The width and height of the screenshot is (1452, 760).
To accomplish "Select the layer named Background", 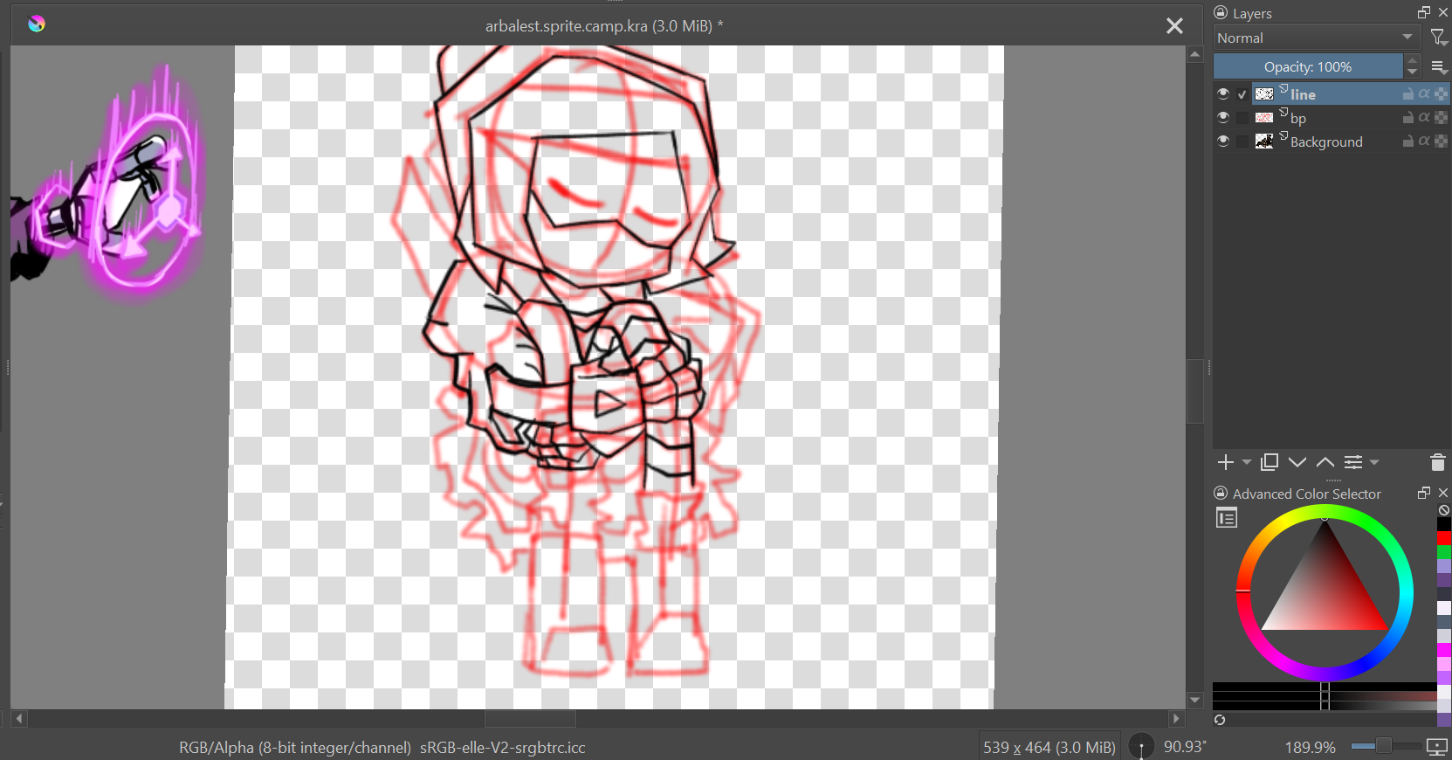I will click(1326, 142).
